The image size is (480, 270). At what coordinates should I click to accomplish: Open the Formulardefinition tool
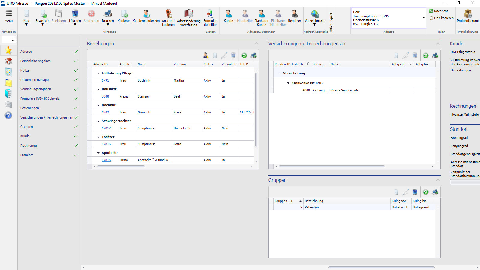211,14
